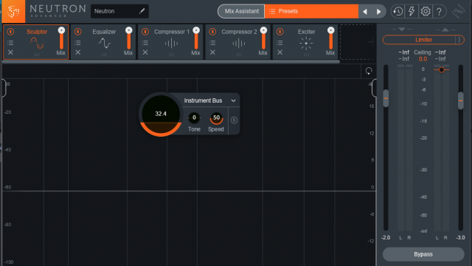
Task: Open the Exciter module preset list icon
Action: pos(280,43)
